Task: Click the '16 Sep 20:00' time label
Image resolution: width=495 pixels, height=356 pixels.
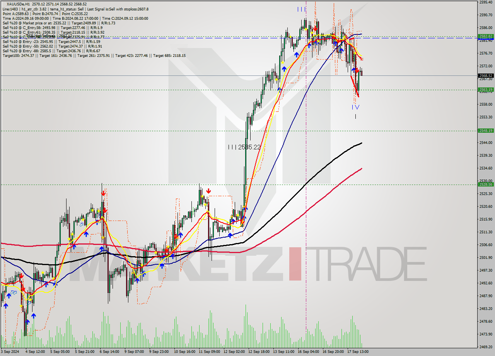Action: click(333, 352)
